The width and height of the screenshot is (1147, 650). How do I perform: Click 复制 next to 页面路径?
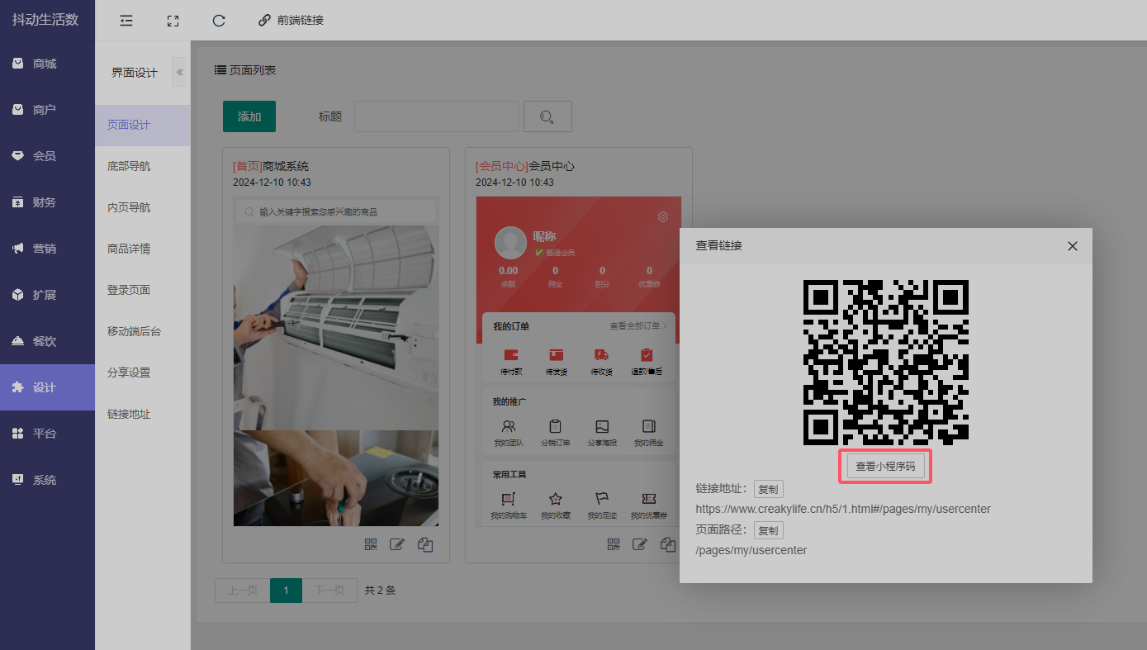click(768, 530)
